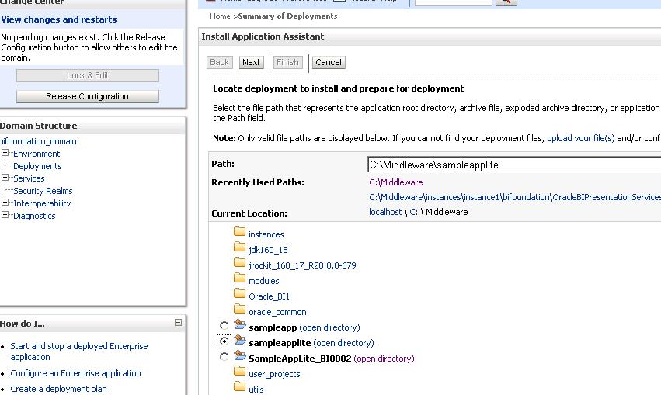Click the Release Configuration button

(87, 96)
